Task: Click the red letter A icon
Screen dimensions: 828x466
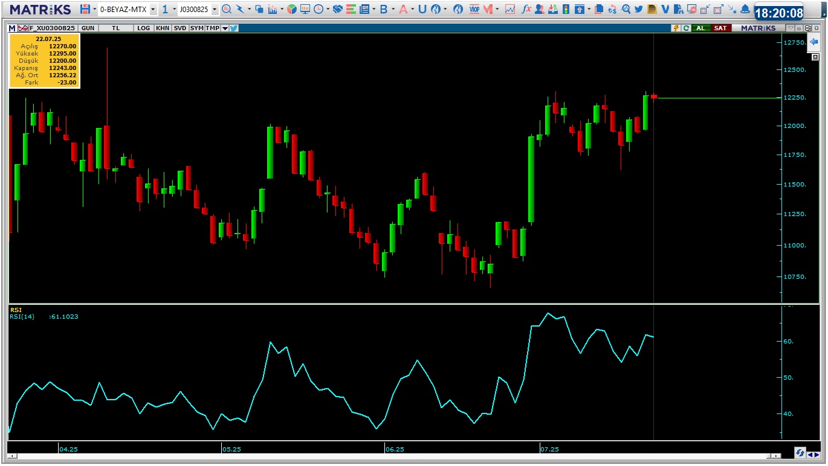Action: coord(403,9)
